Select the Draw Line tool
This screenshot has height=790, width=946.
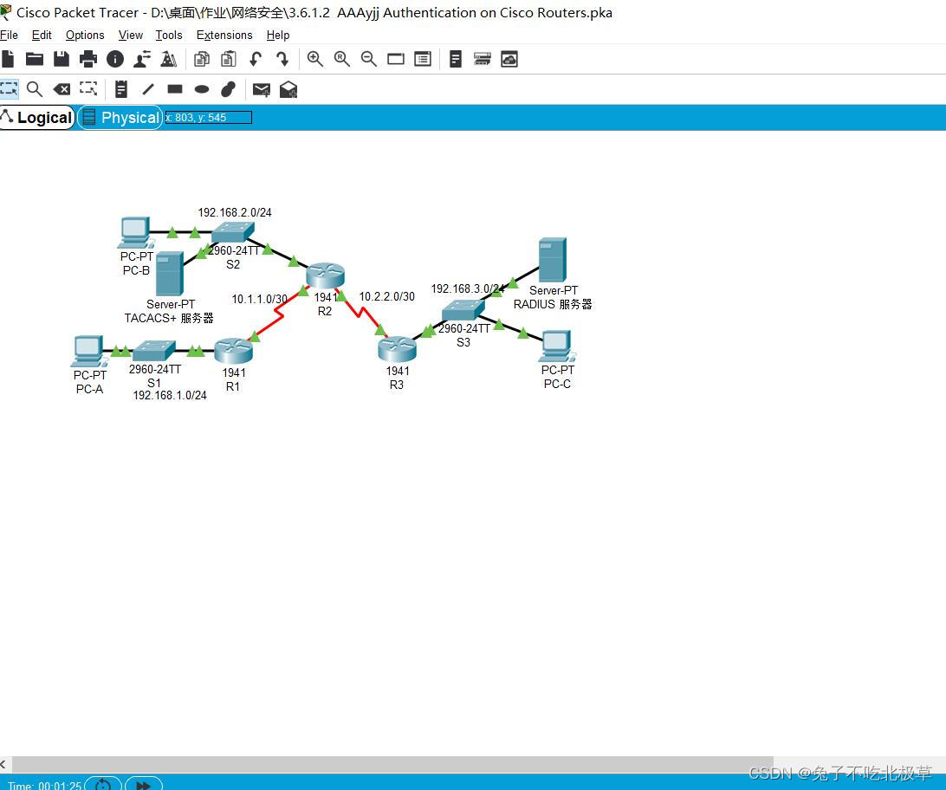tap(148, 89)
